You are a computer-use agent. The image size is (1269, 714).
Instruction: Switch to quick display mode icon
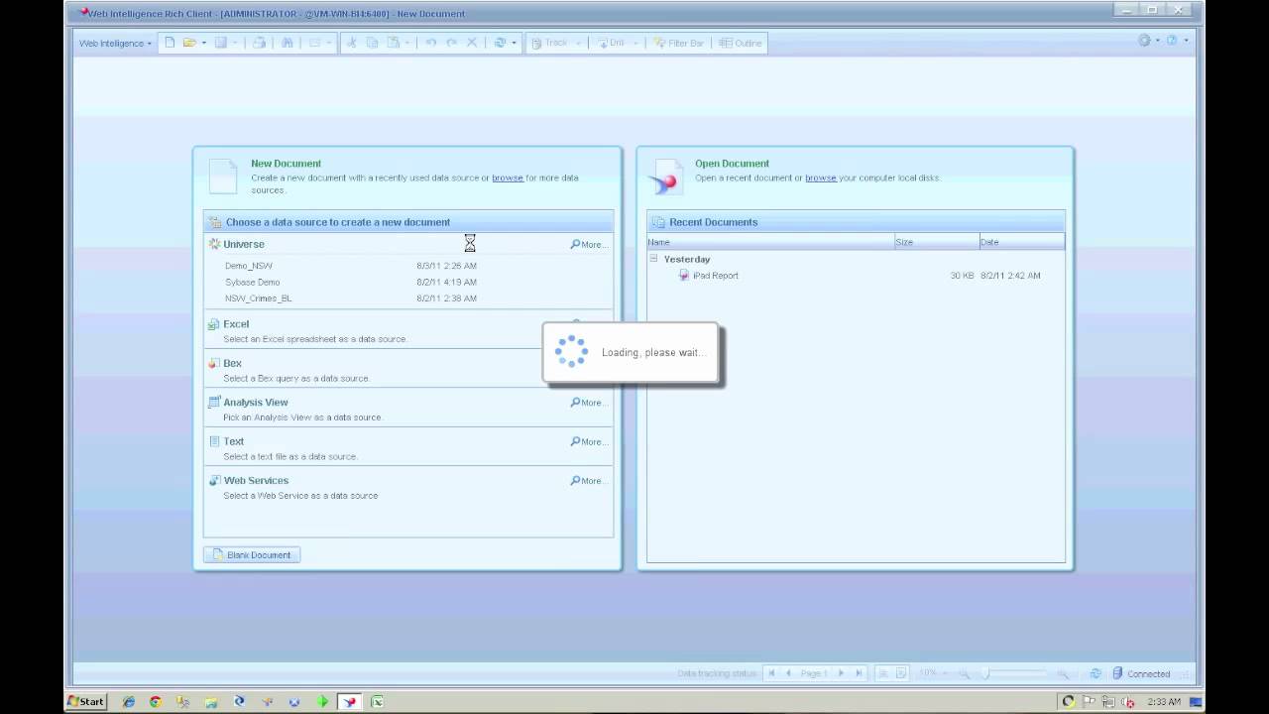tap(884, 673)
